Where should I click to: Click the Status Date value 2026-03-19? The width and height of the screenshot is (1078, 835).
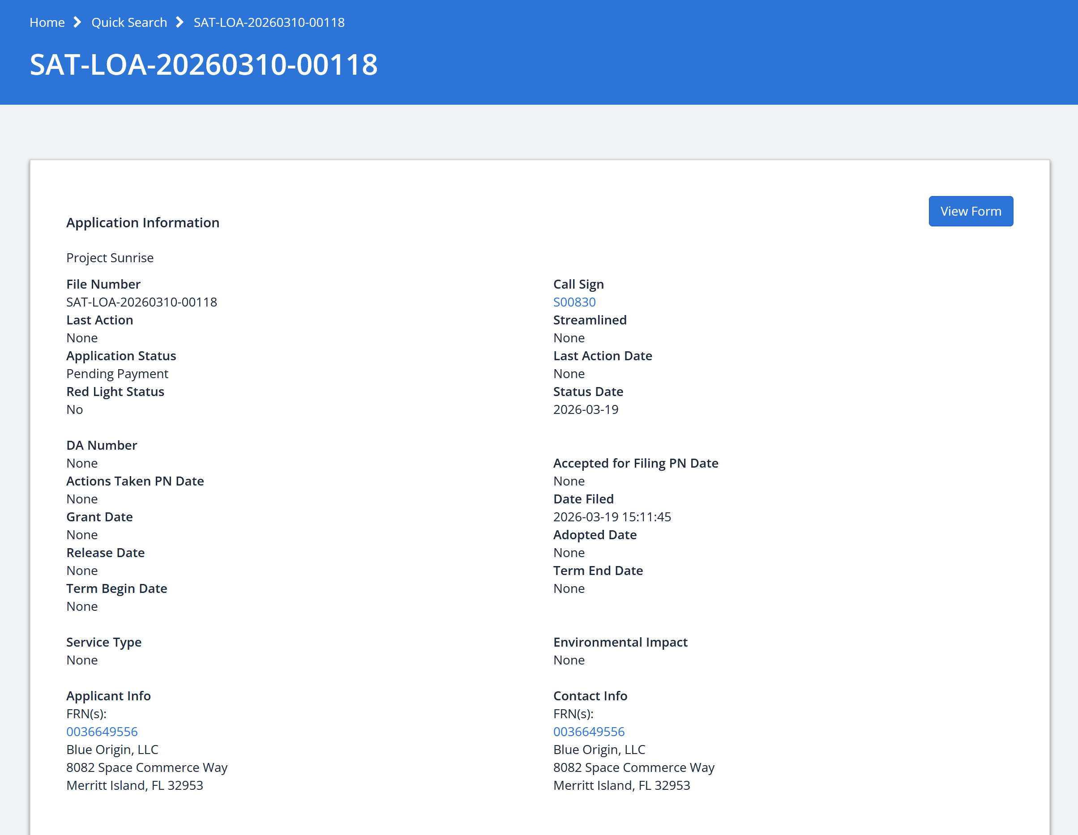(586, 409)
